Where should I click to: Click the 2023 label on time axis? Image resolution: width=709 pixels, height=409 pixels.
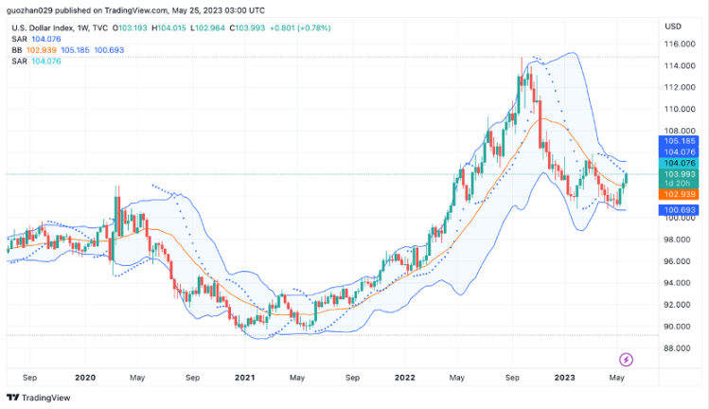click(565, 377)
